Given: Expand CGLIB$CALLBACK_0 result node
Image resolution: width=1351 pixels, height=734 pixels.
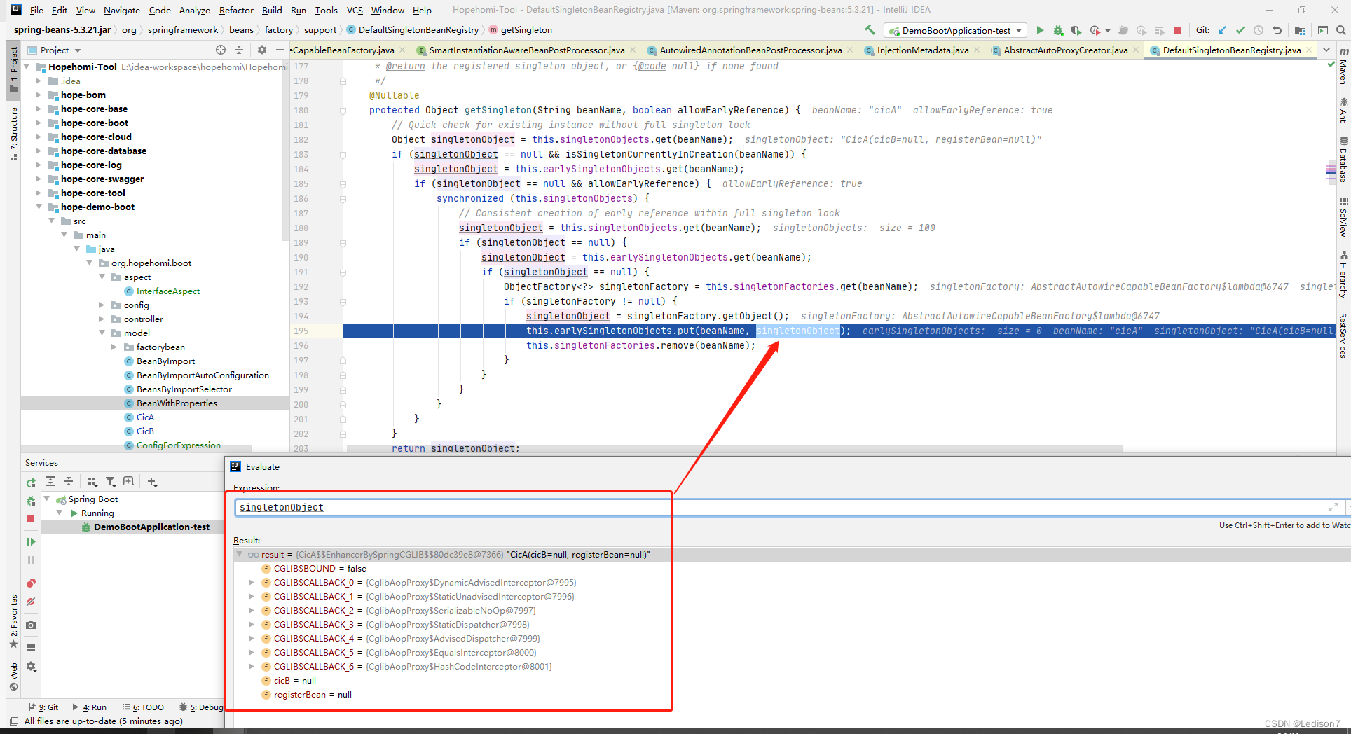Looking at the screenshot, I should point(252,582).
